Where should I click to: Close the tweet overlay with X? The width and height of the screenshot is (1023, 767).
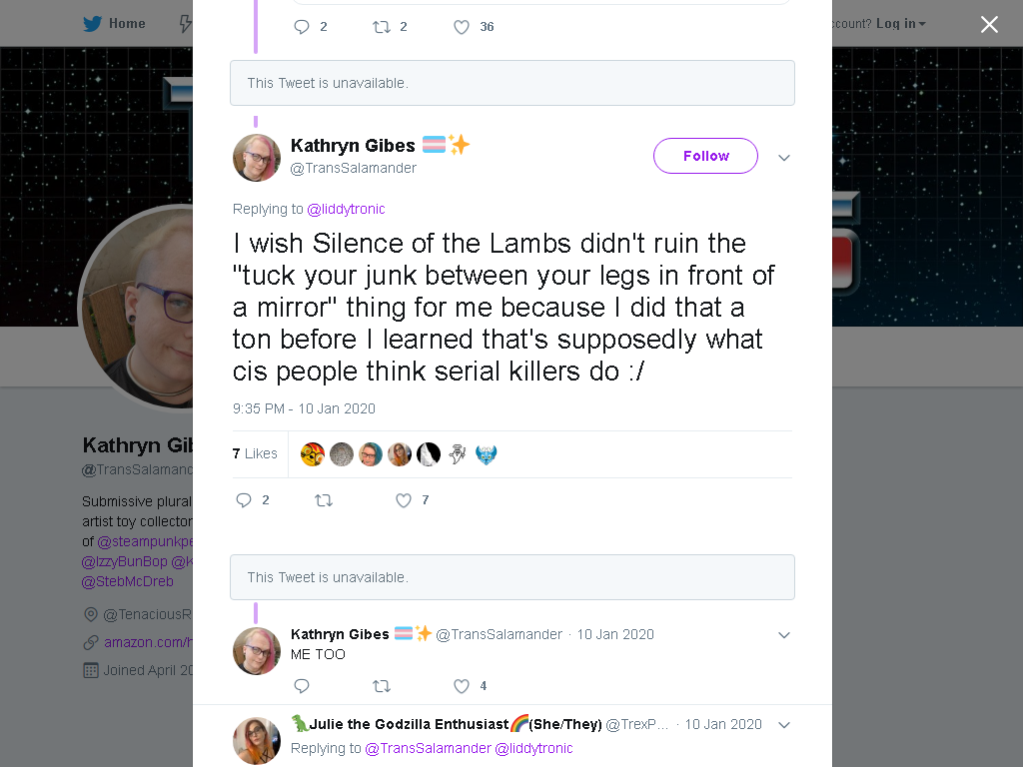989,24
